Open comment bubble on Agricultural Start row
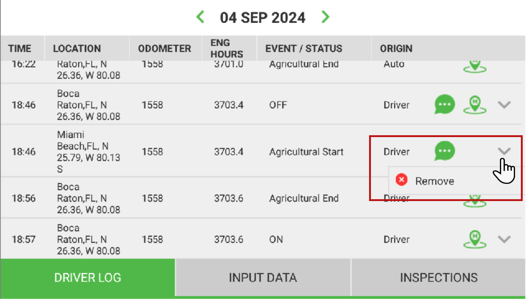 coord(445,151)
